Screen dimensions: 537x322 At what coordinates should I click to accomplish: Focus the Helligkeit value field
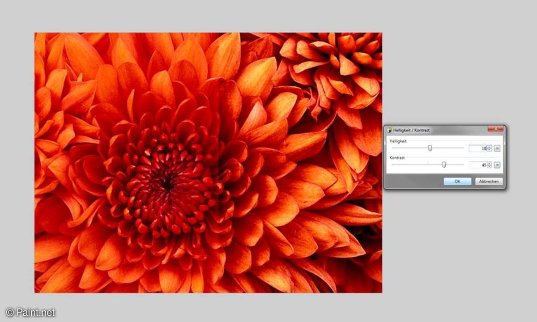477,148
